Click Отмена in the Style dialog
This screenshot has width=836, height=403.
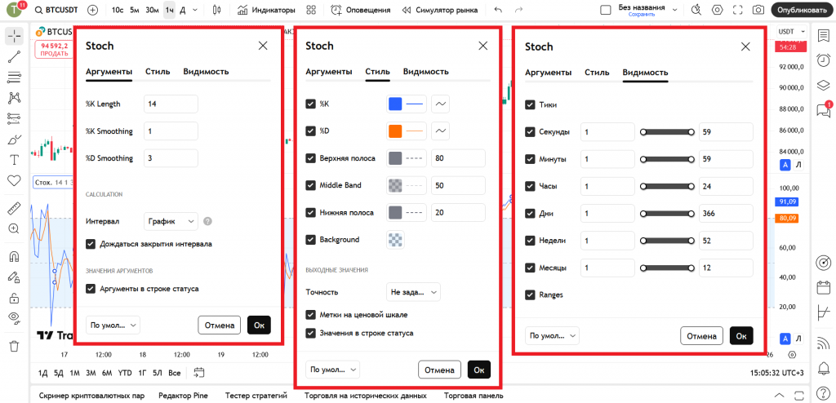[439, 370]
